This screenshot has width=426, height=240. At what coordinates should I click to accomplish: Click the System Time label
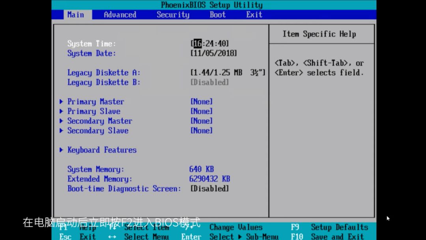pyautogui.click(x=92, y=43)
